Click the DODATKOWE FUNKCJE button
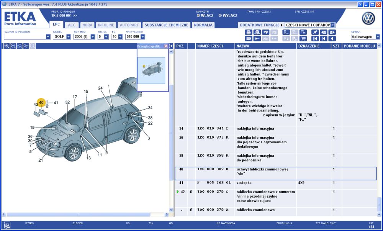 (x=261, y=25)
